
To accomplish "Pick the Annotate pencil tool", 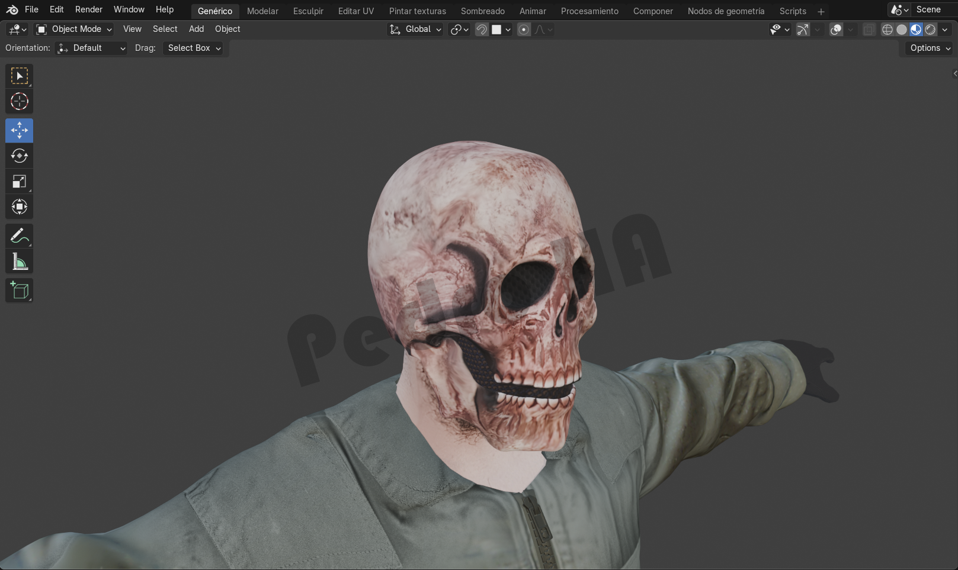I will click(x=19, y=236).
